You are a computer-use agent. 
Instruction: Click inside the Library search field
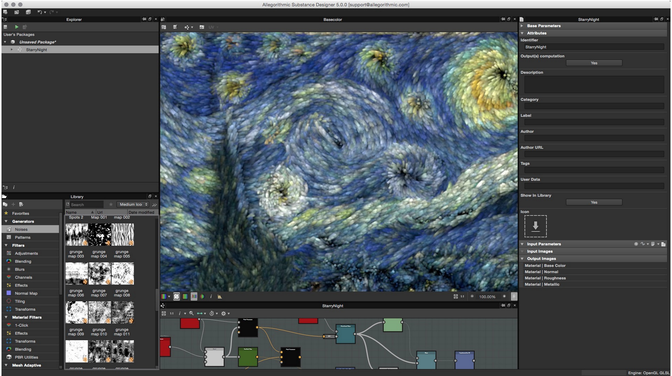[85, 204]
